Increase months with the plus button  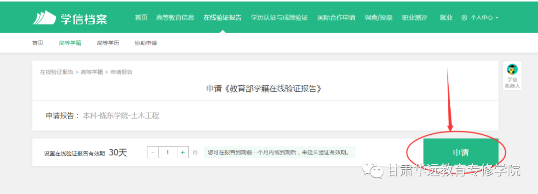182,152
